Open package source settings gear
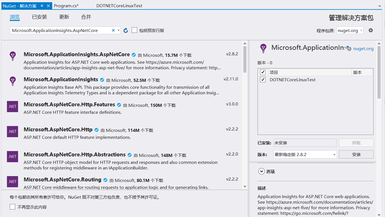Image resolution: width=385 pixels, height=217 pixels. coord(371,30)
